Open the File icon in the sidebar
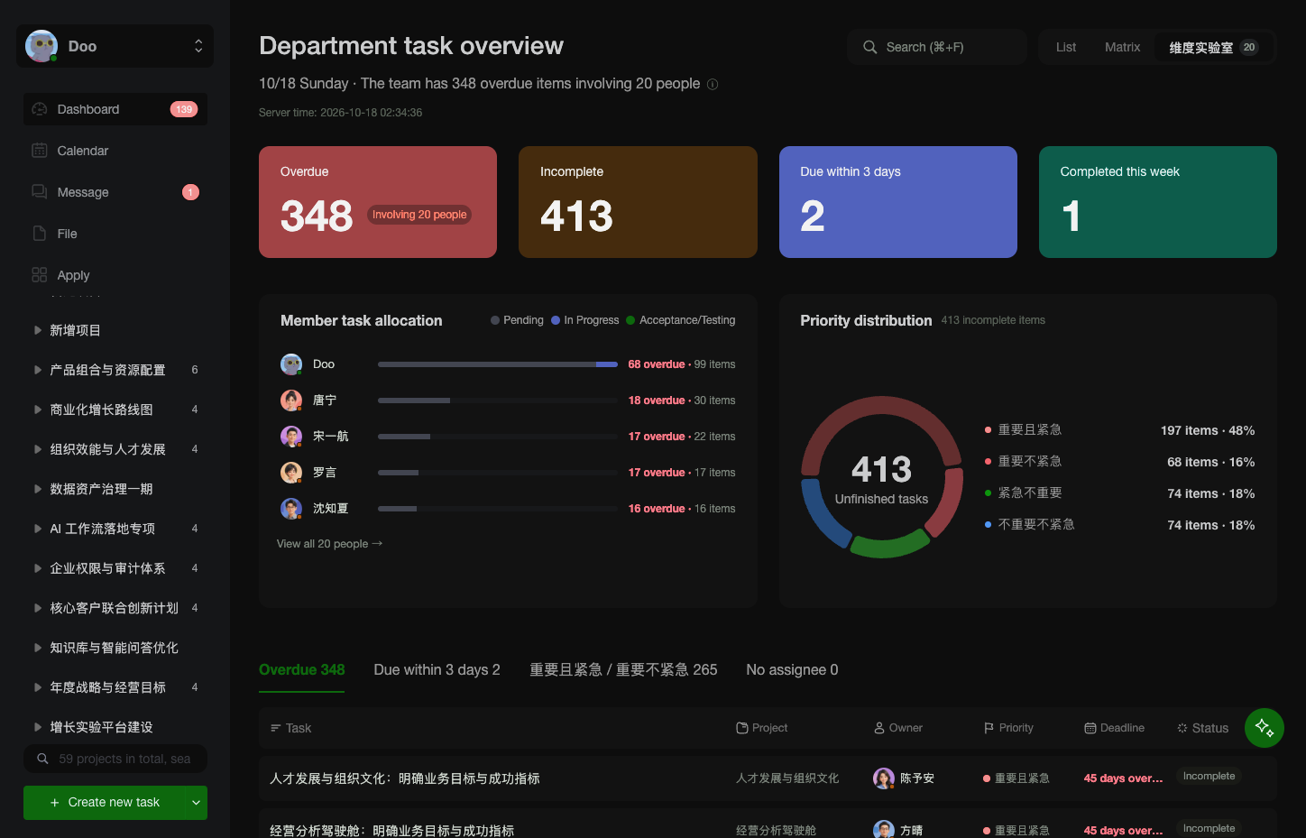This screenshot has height=838, width=1306. pyautogui.click(x=40, y=234)
